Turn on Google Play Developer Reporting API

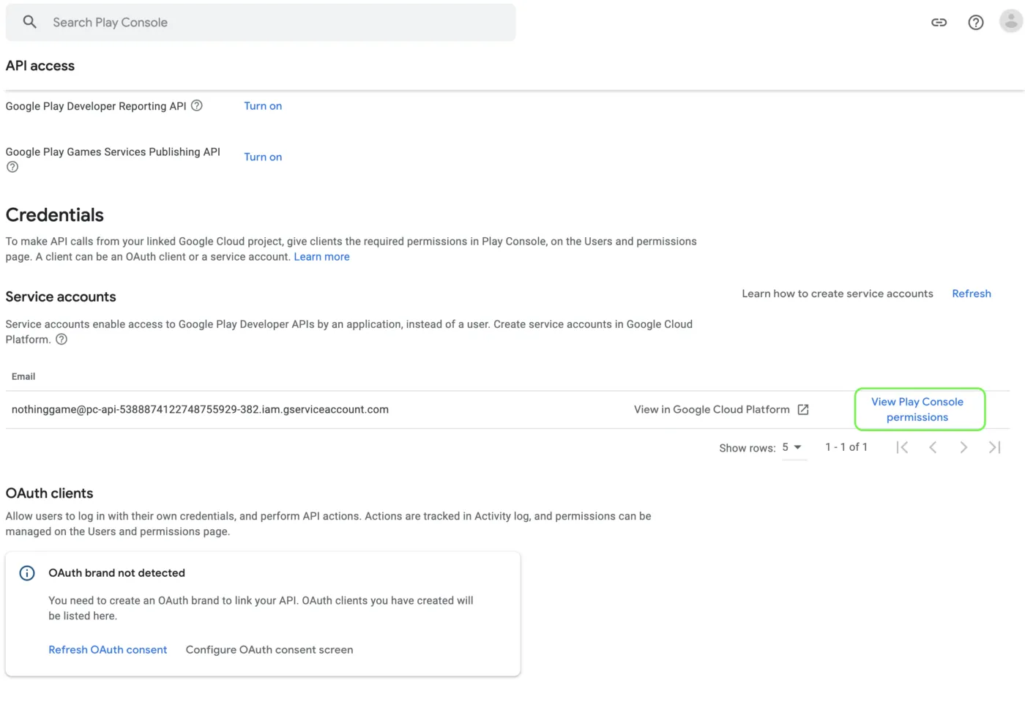coord(263,106)
